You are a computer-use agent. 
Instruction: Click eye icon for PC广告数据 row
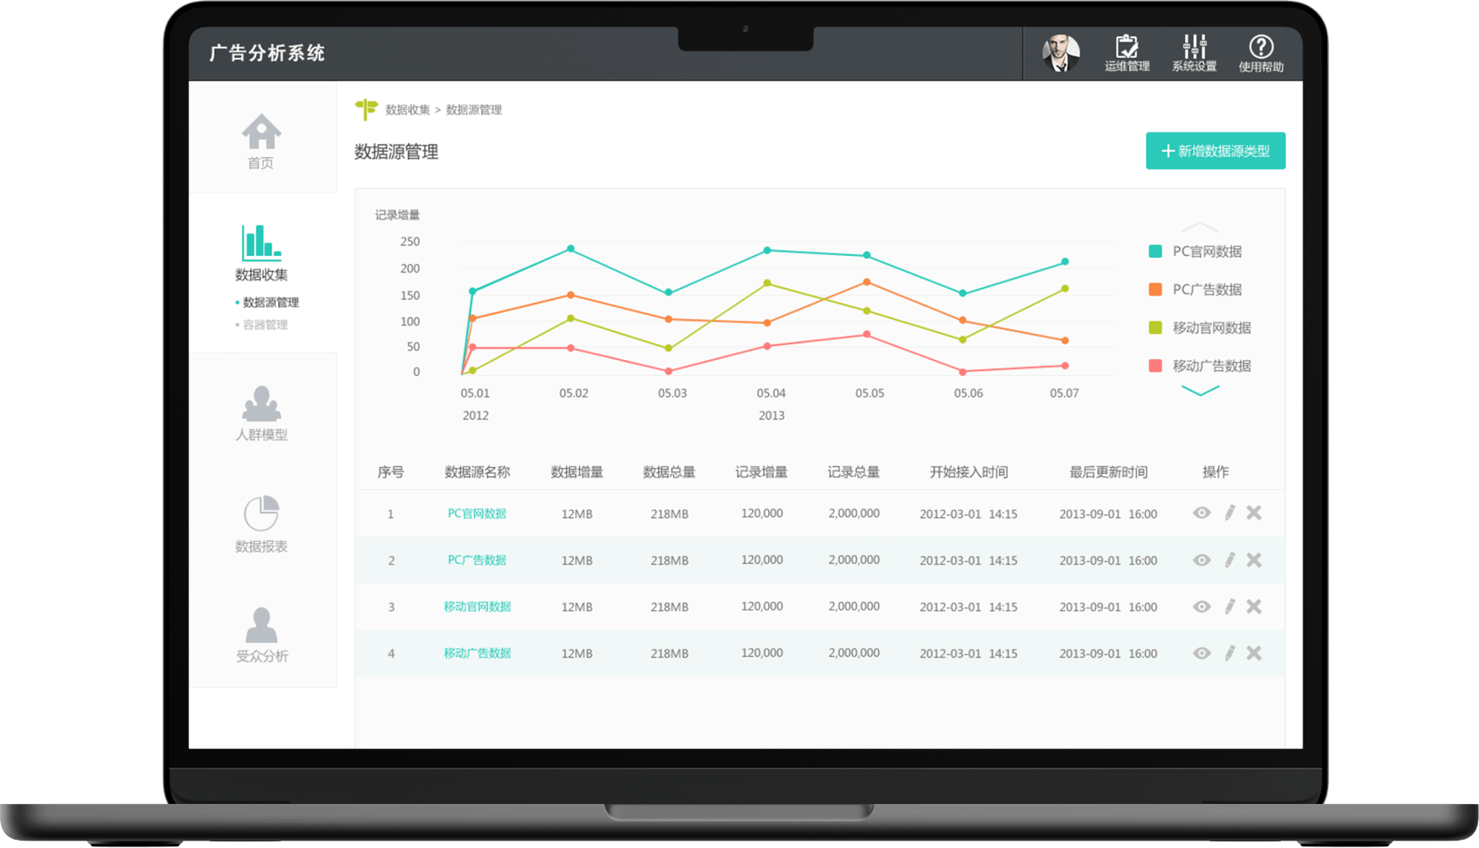(1201, 561)
